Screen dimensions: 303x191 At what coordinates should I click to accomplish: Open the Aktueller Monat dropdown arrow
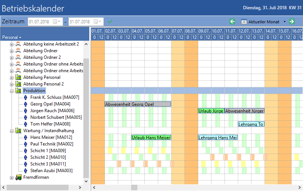point(284,21)
